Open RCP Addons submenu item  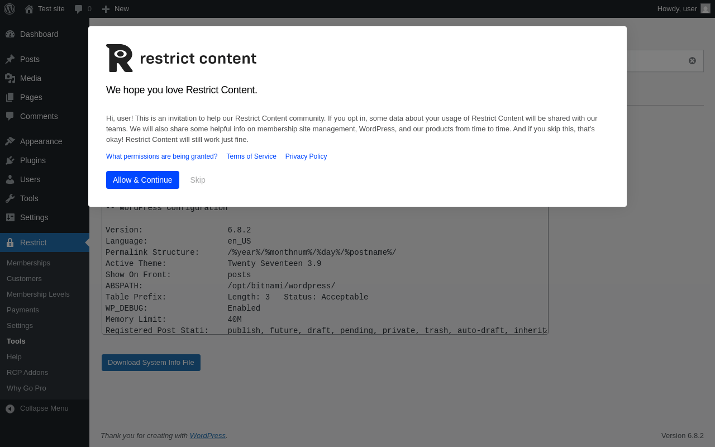pos(27,372)
